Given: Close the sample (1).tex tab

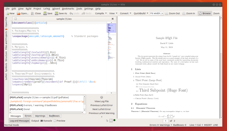Looking at the screenshot, I should [x=113, y=19].
